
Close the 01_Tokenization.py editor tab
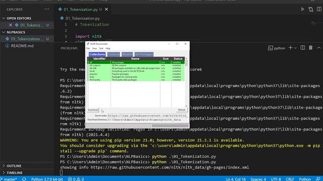(106, 9)
